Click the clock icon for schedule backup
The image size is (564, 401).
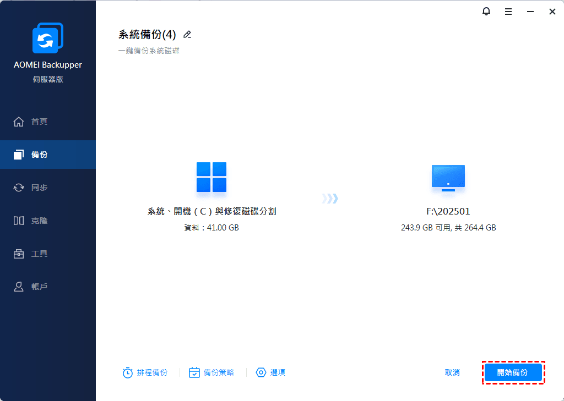(128, 372)
